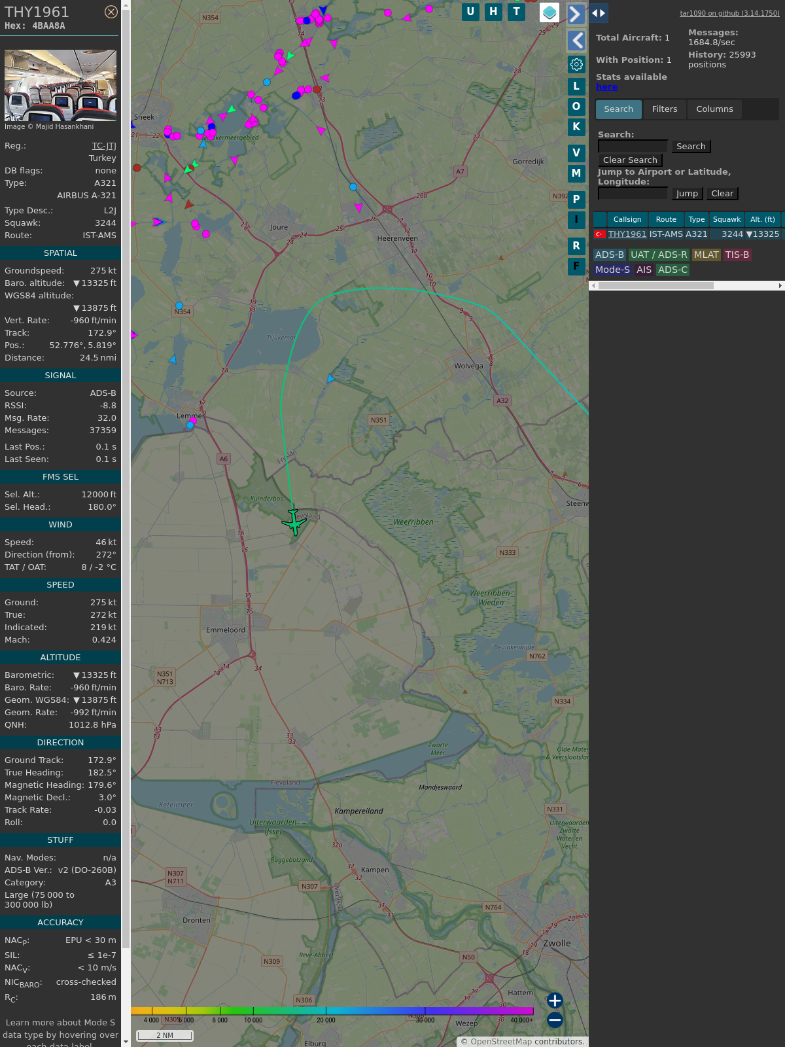The height and width of the screenshot is (1047, 785).
Task: Click the R map button
Action: [576, 246]
